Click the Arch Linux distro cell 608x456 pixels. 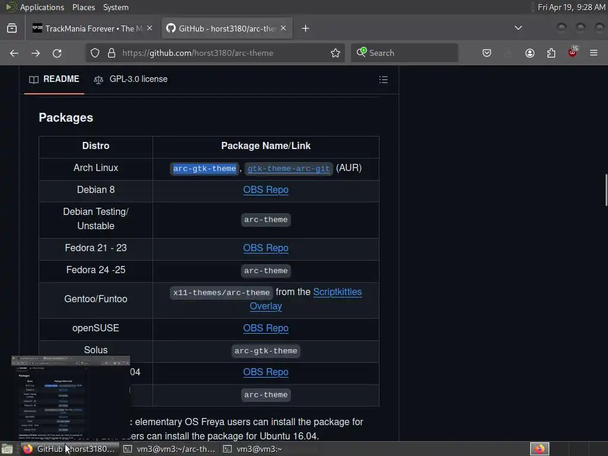point(96,168)
